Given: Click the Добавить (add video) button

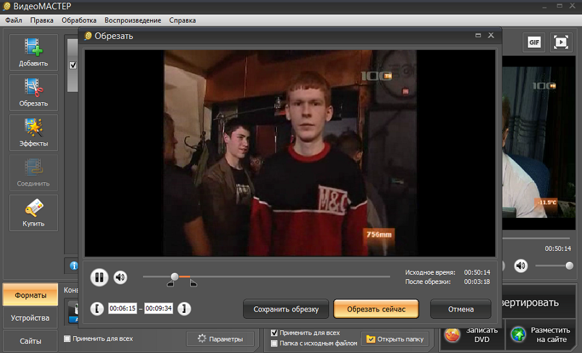Looking at the screenshot, I should pos(34,53).
